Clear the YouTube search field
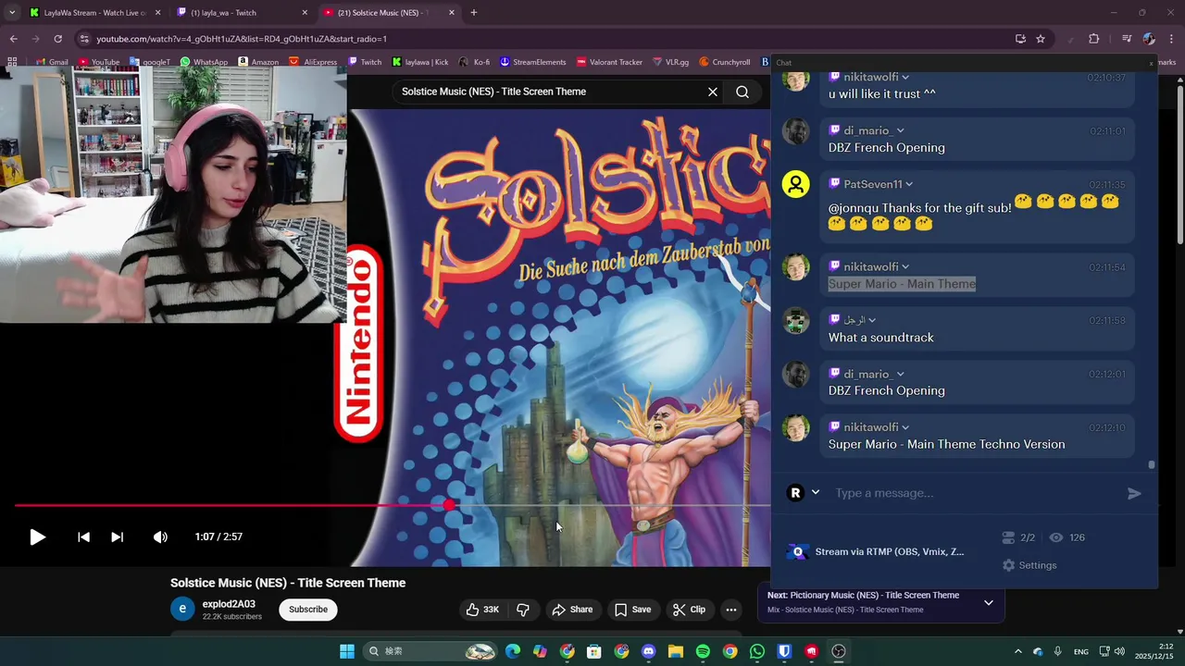The image size is (1185, 666). coord(713,92)
